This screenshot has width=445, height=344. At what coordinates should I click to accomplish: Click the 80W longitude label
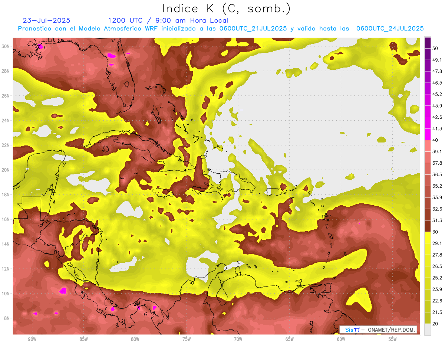(135, 339)
